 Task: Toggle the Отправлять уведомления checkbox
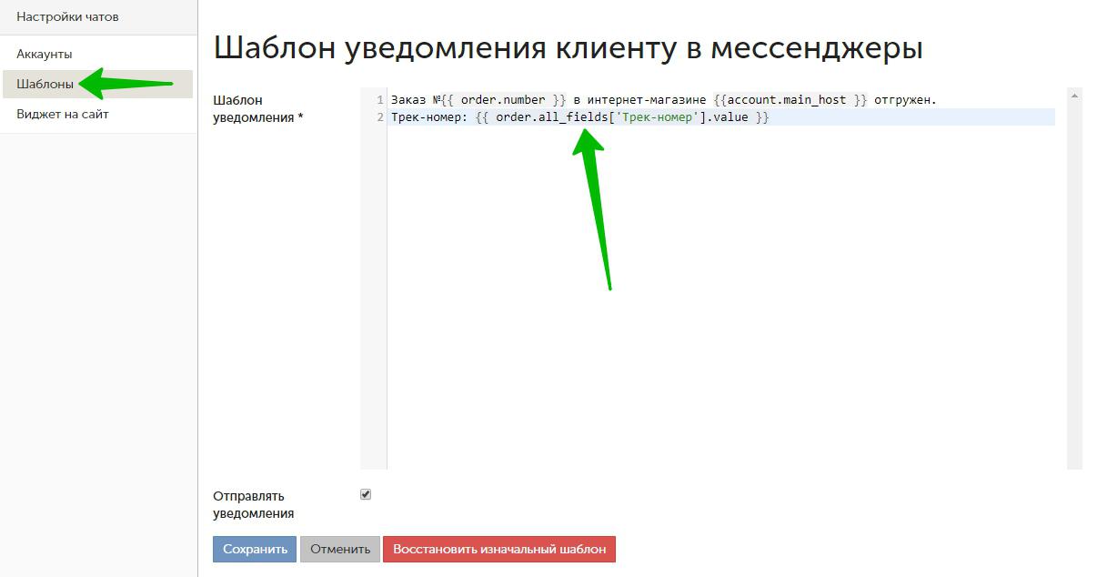coord(366,494)
